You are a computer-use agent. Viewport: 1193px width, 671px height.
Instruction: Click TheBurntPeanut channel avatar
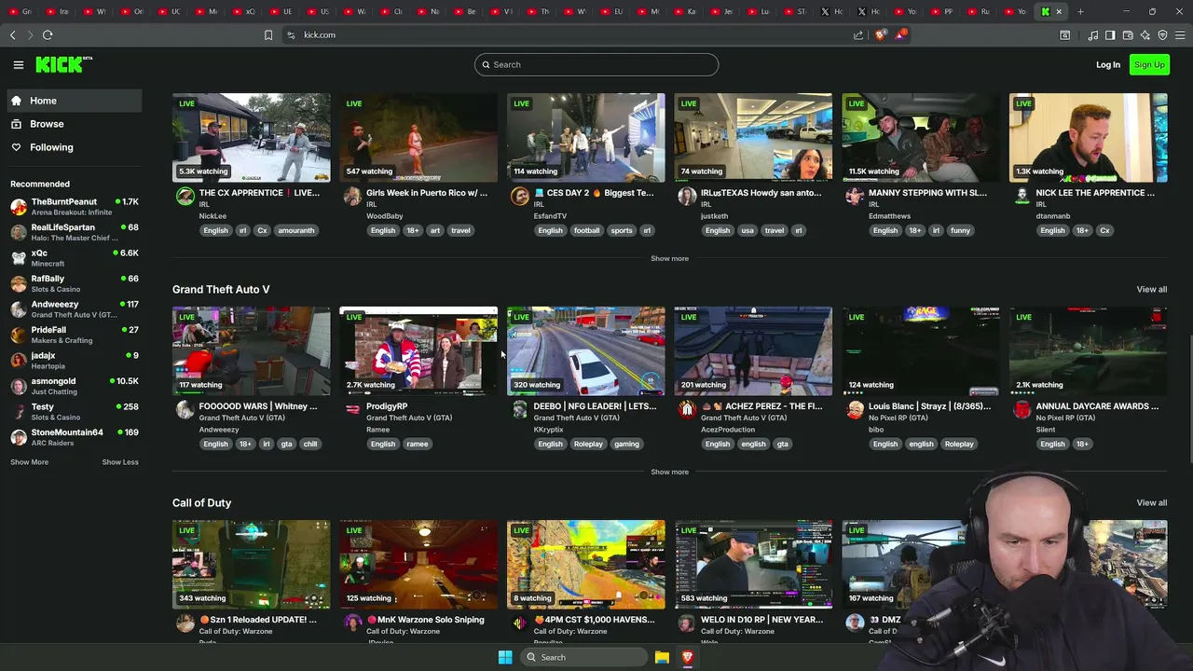[x=19, y=206]
